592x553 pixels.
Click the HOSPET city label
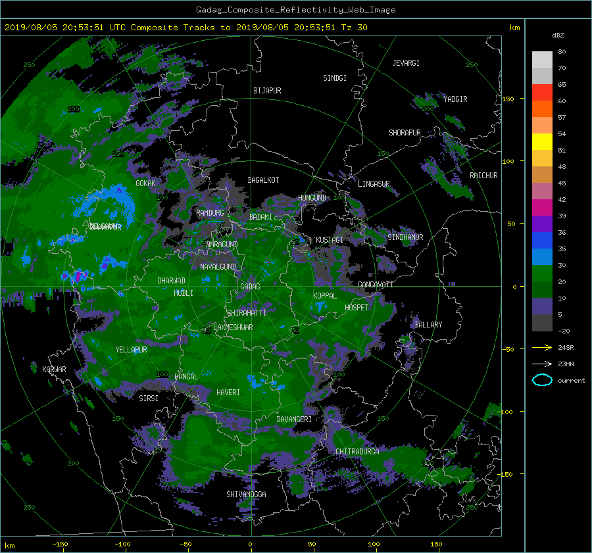tap(357, 308)
